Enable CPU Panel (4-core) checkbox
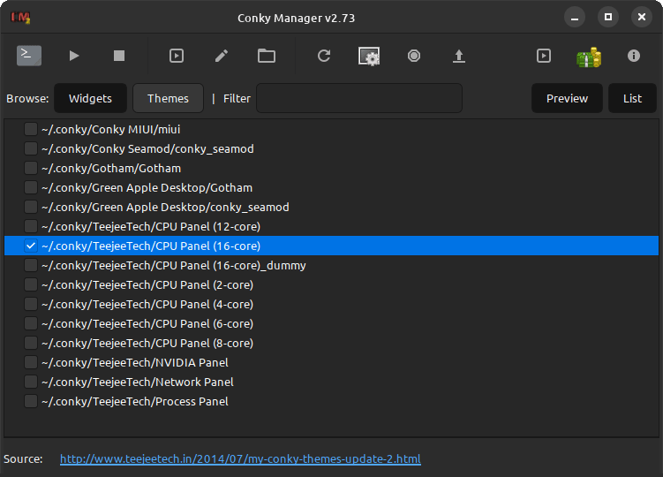 click(x=31, y=305)
